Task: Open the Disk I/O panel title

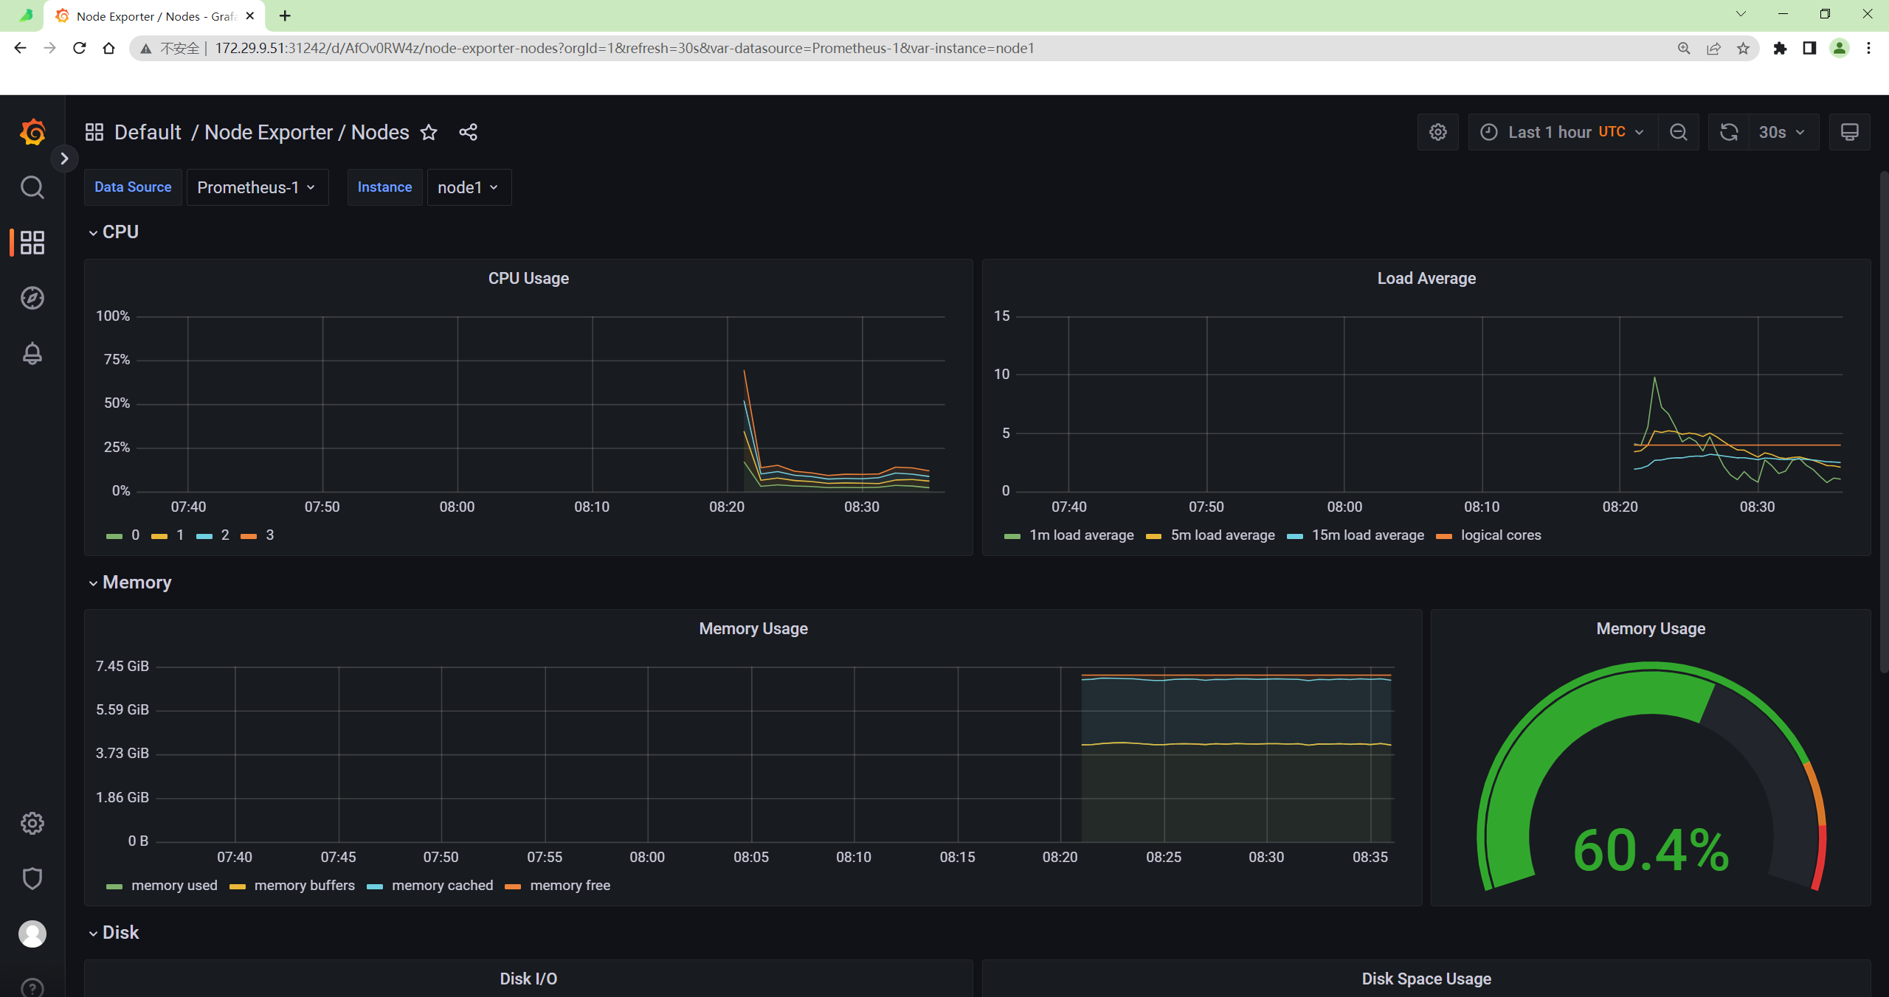Action: click(528, 979)
